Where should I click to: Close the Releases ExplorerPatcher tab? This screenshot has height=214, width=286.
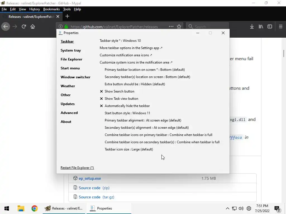pos(58,16)
